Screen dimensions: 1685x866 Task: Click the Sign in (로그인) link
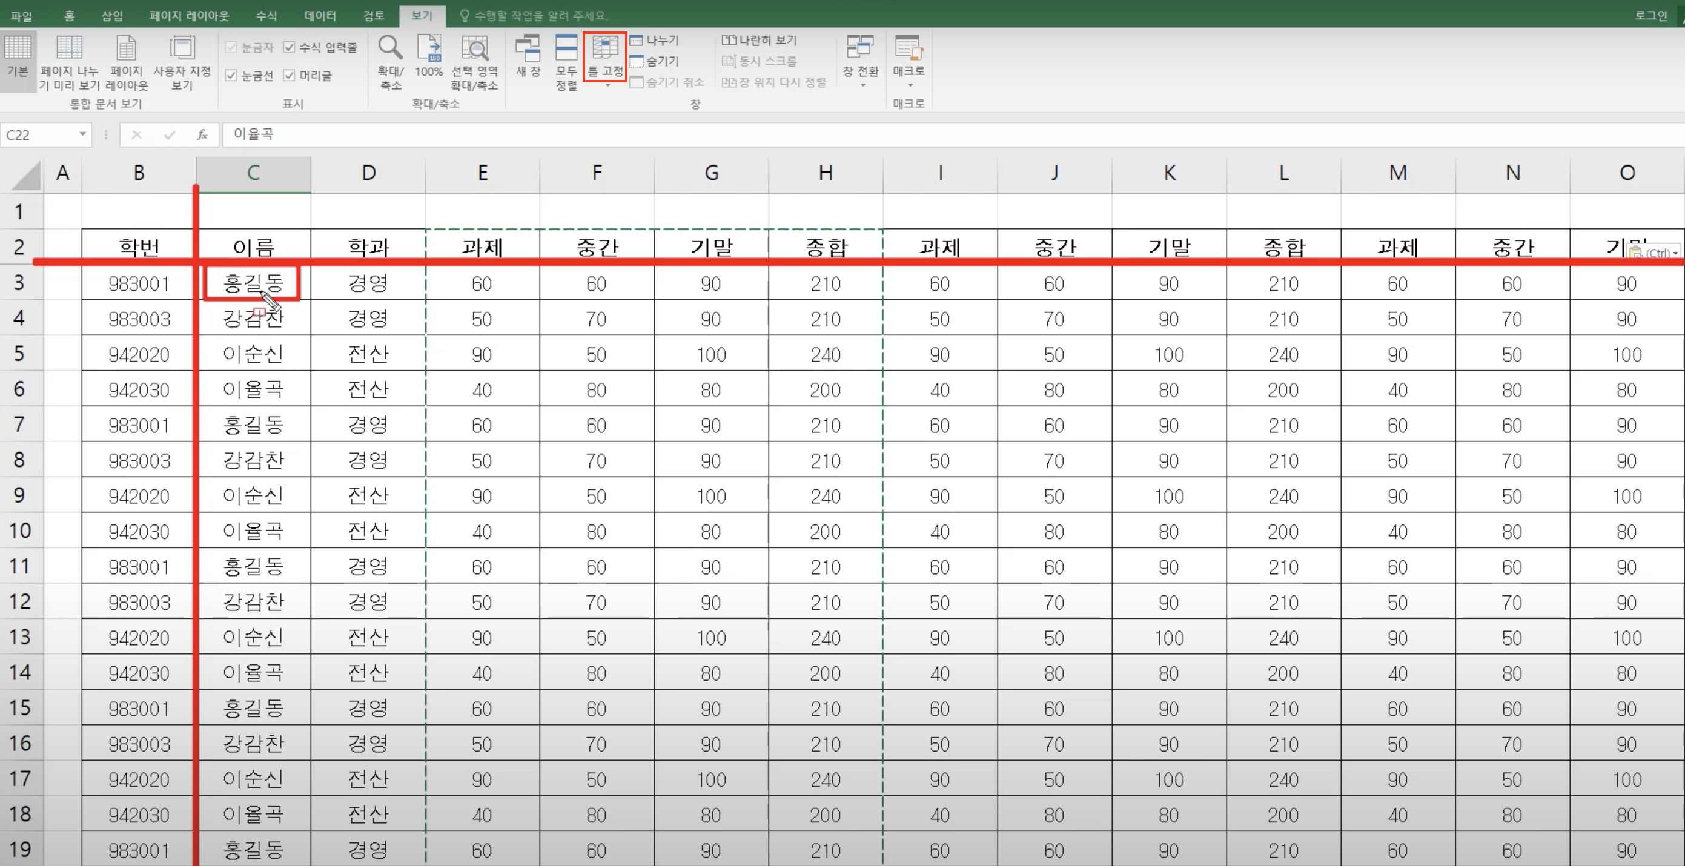click(x=1650, y=15)
